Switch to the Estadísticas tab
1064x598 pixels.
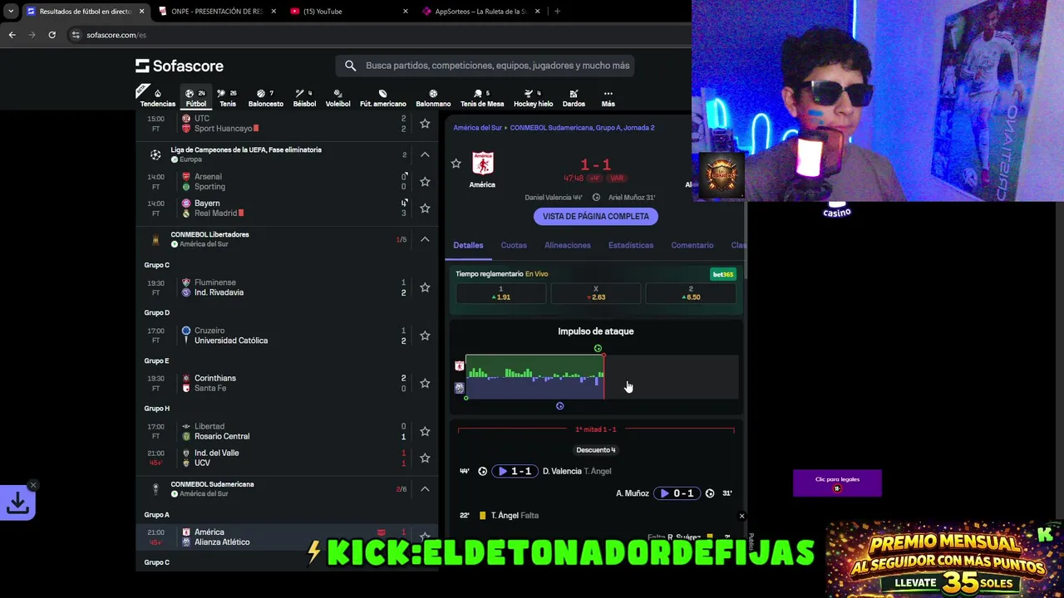pyautogui.click(x=631, y=245)
